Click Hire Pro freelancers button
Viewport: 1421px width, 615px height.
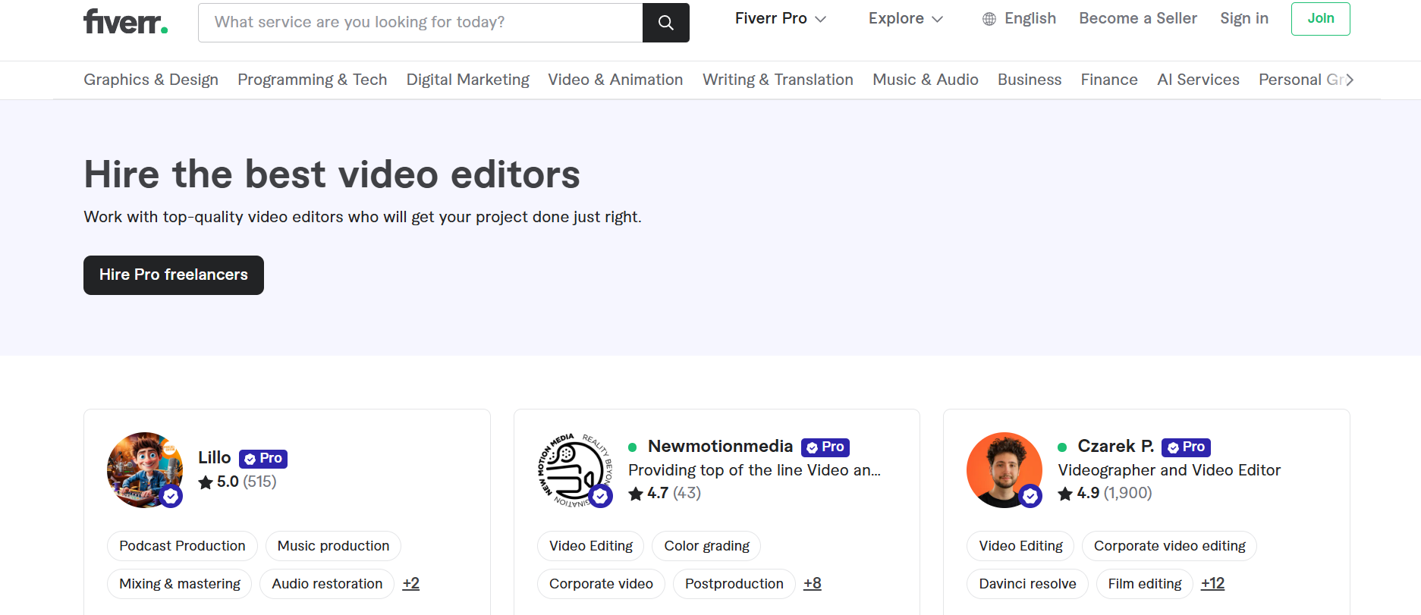(174, 275)
